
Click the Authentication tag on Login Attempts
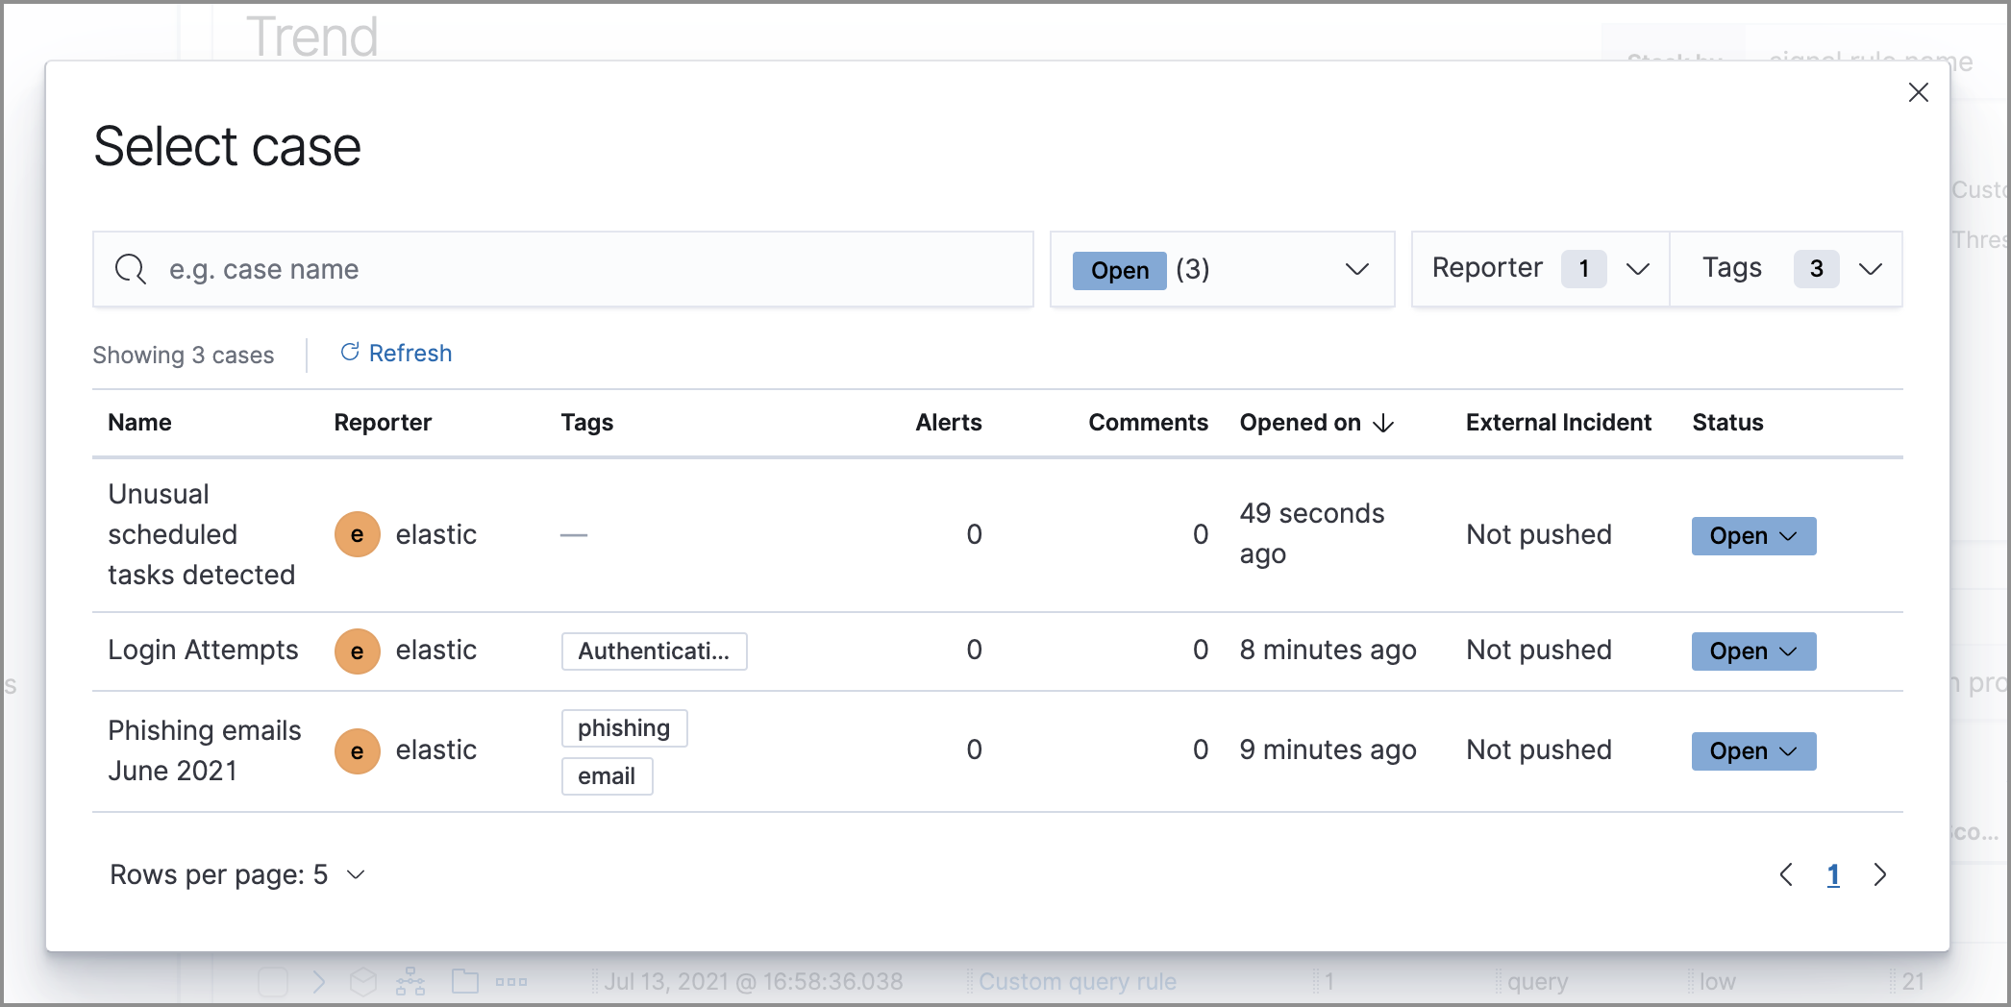pos(654,651)
